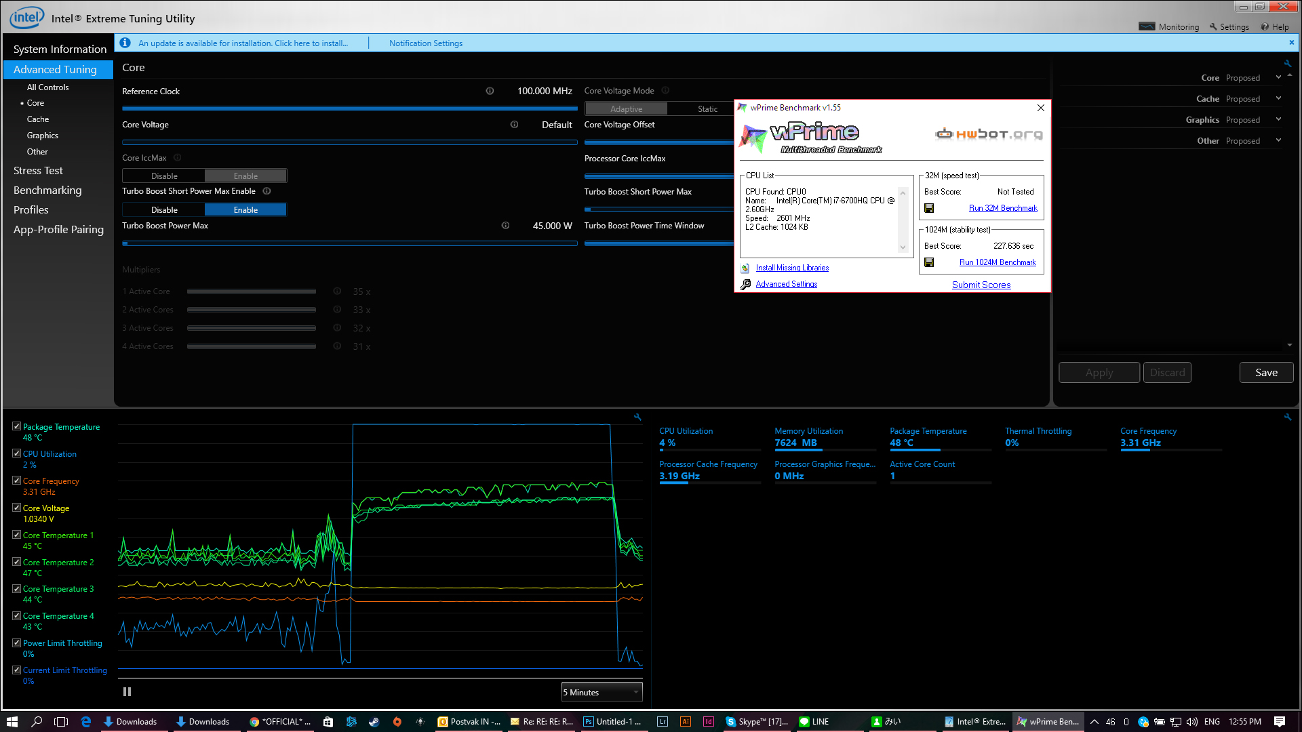
Task: Expand Graphics proposed settings chevron
Action: tap(1278, 119)
